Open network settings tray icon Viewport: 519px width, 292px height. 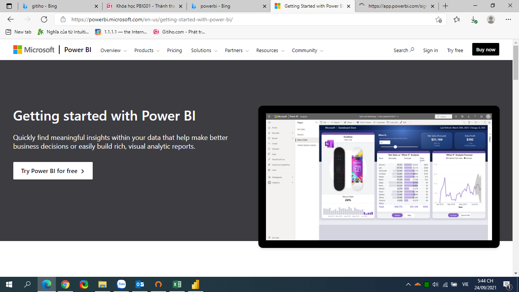click(445, 284)
